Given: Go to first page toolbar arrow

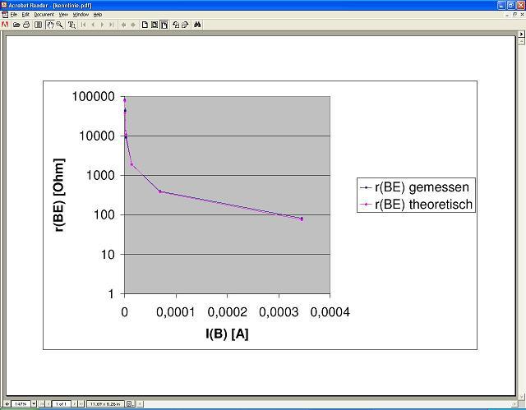Looking at the screenshot, I should 84,25.
